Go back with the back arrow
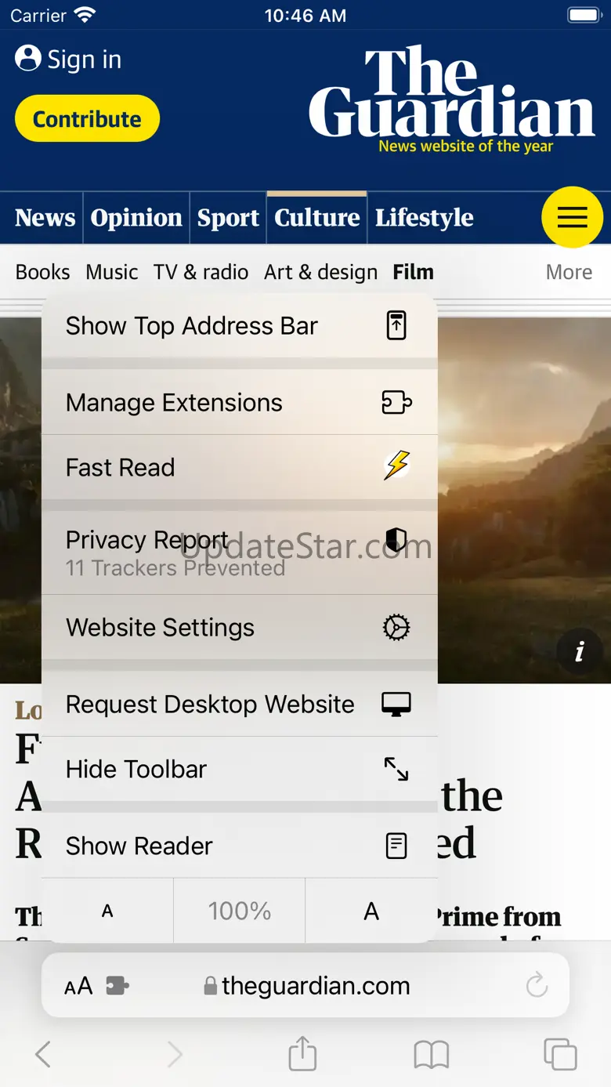 (x=43, y=1054)
